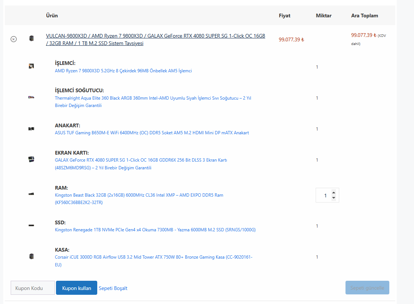Viewport: 414px width, 304px height.
Task: Click the Kingston Beast RAM thumbnail icon
Action: [x=31, y=194]
